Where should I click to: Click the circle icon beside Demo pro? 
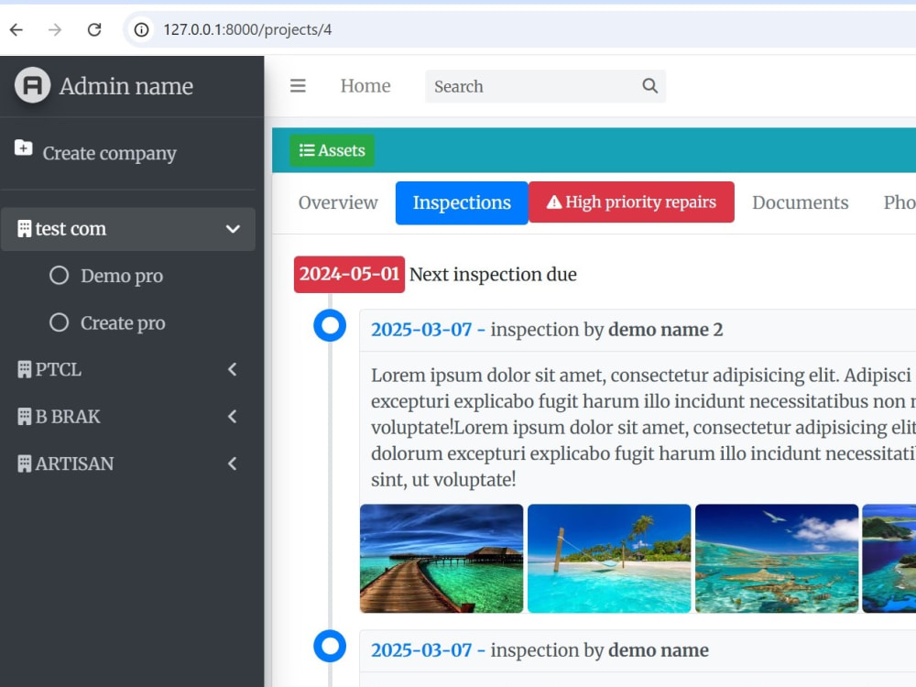tap(59, 275)
